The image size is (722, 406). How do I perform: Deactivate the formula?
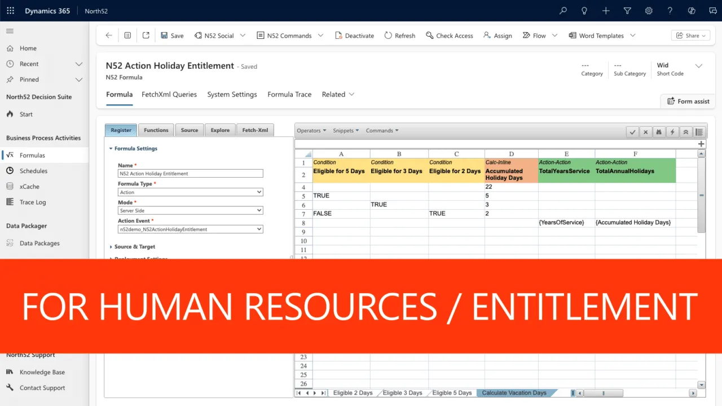click(354, 36)
